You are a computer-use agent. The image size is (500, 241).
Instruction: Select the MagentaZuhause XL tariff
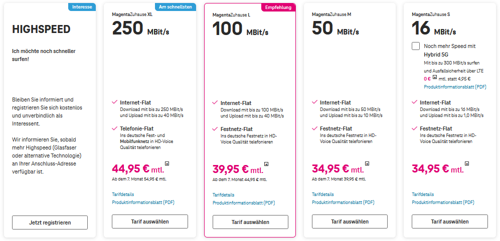(x=150, y=221)
